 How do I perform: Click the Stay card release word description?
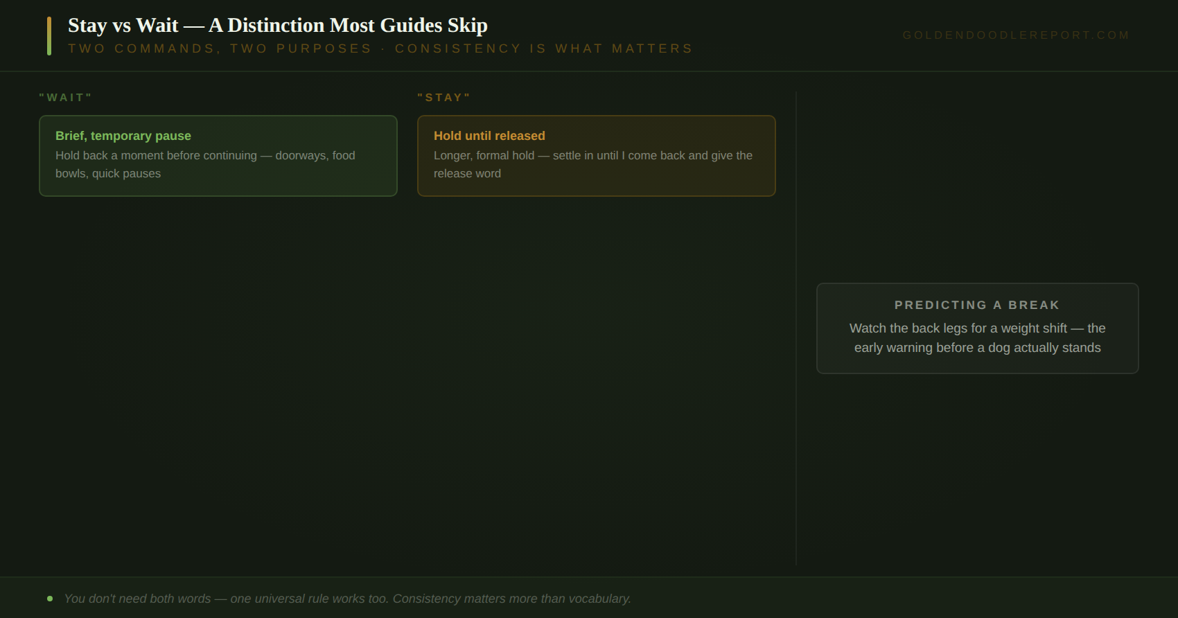point(593,164)
